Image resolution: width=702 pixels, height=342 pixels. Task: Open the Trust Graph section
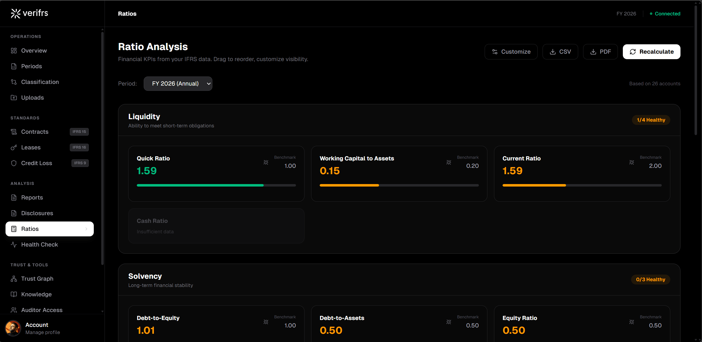(x=37, y=278)
